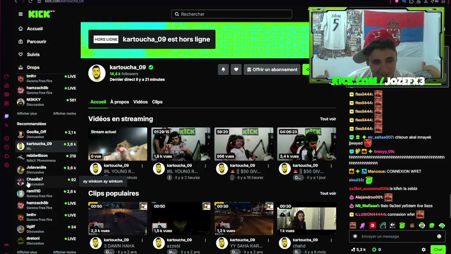451x254 pixels.
Task: Switch to the Clips tab
Action: click(x=157, y=102)
